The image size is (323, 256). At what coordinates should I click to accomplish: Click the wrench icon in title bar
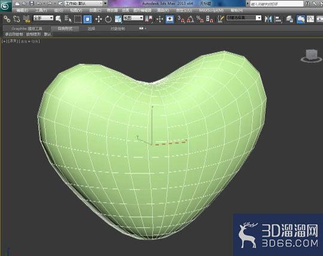point(315,4)
